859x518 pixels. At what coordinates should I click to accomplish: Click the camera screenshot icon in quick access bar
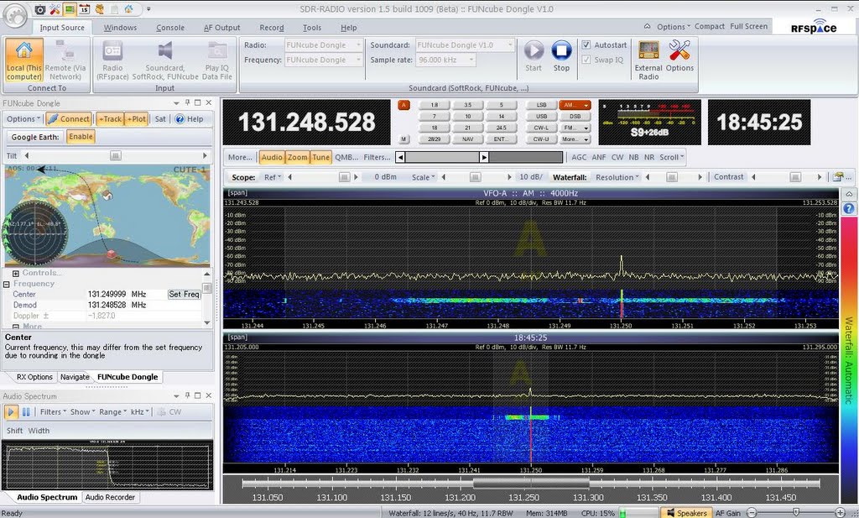pos(40,9)
